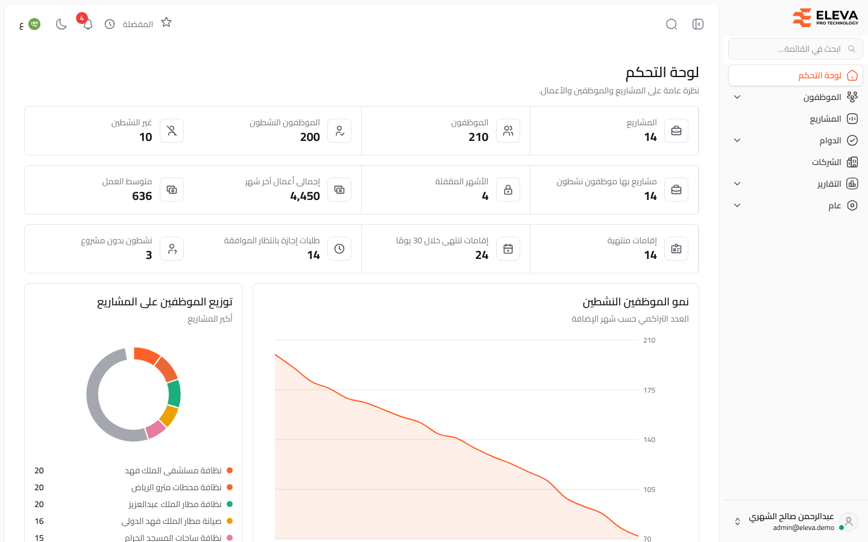Viewport: 868px width, 542px height.
Task: Open the notifications bell with badge 4
Action: 87,24
